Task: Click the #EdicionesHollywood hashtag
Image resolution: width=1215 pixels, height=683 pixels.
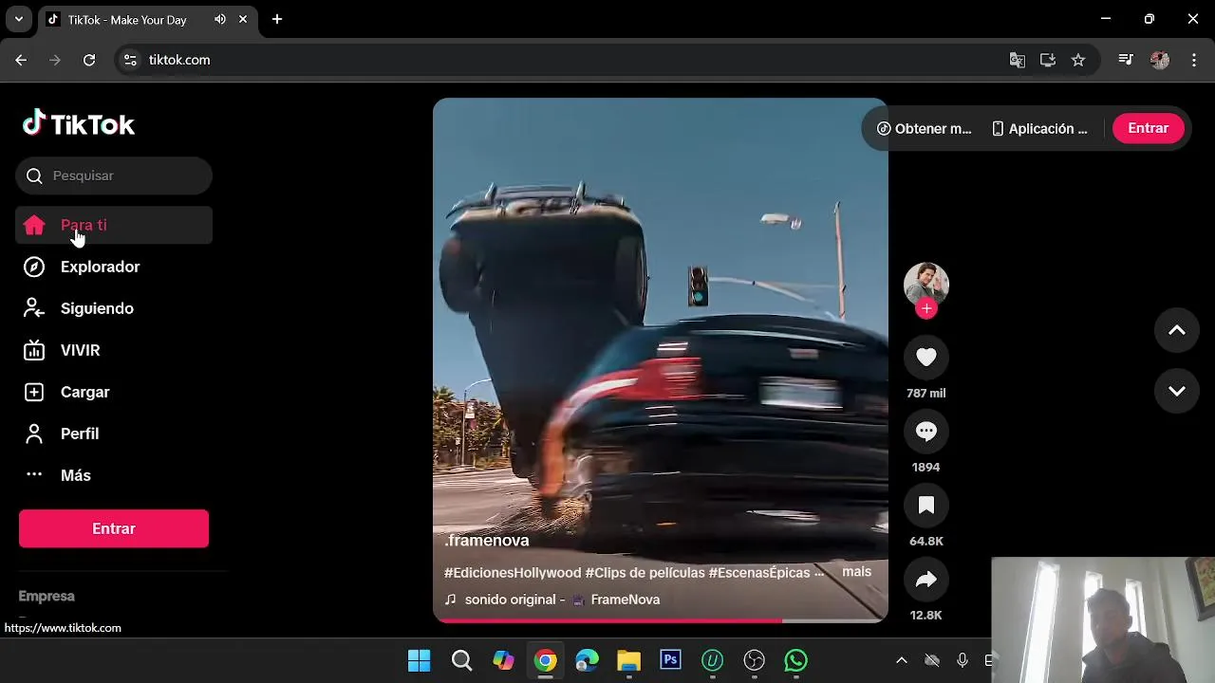Action: 513,573
